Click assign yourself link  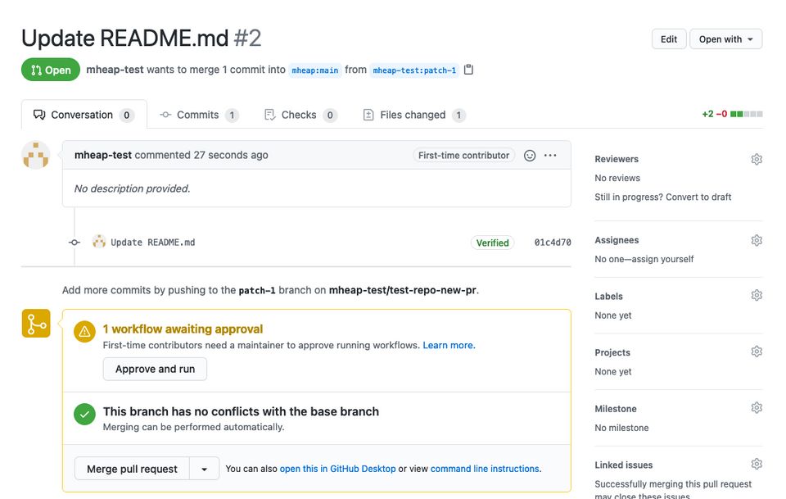(x=662, y=259)
